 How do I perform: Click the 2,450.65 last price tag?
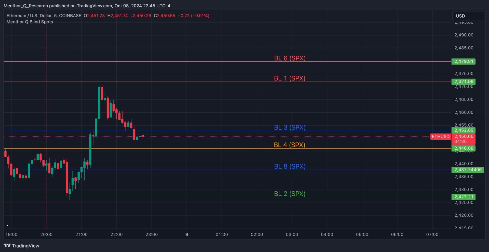(464, 137)
